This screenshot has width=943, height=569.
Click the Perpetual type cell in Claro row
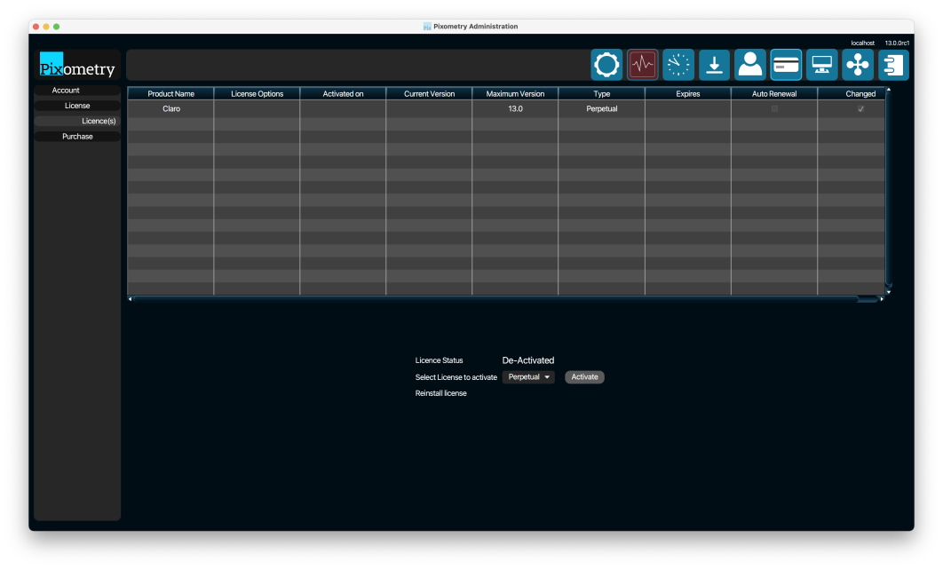point(601,109)
